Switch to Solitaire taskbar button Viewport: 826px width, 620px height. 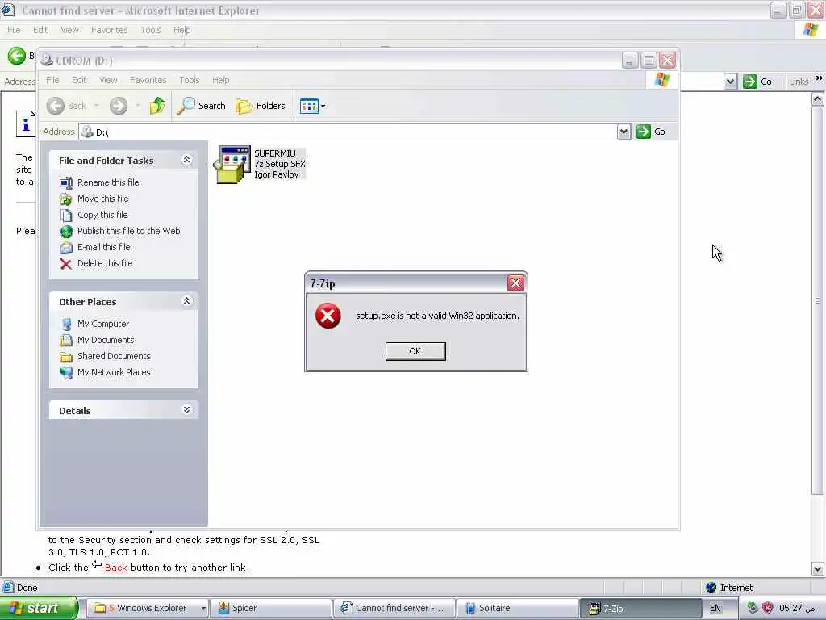pos(517,608)
